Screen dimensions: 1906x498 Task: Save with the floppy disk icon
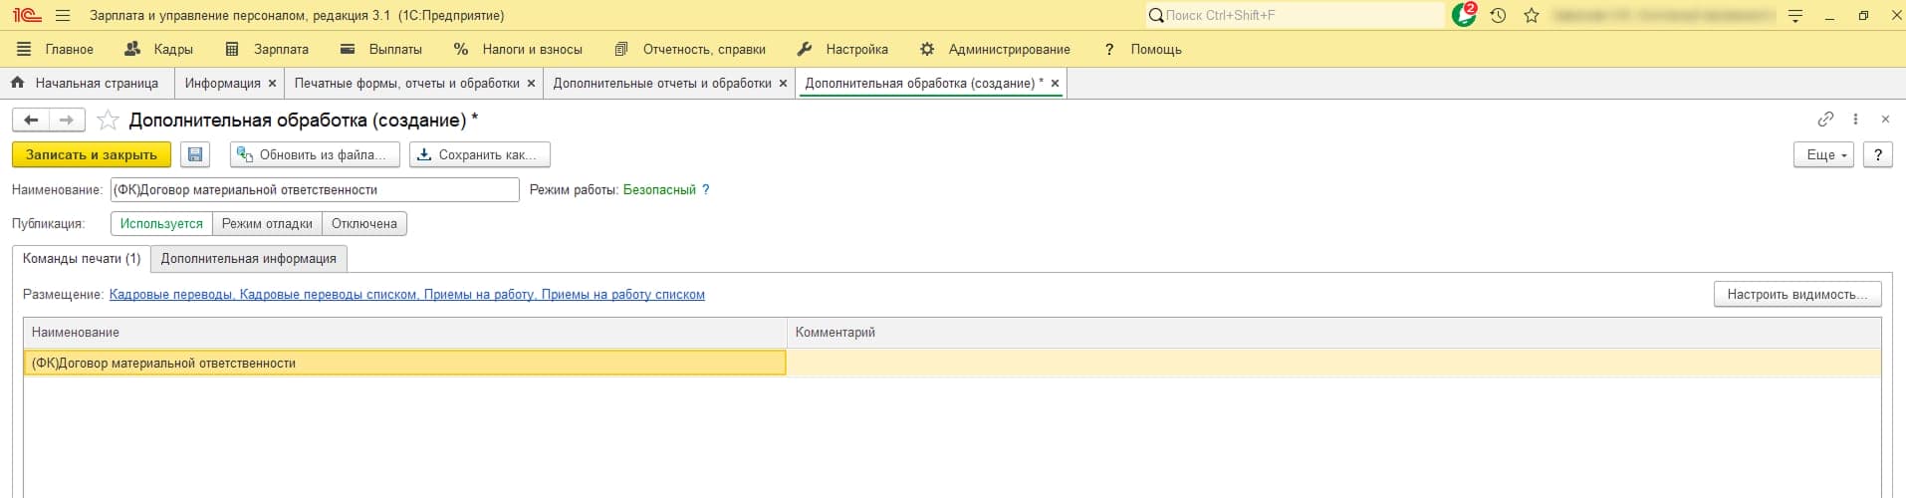(195, 154)
